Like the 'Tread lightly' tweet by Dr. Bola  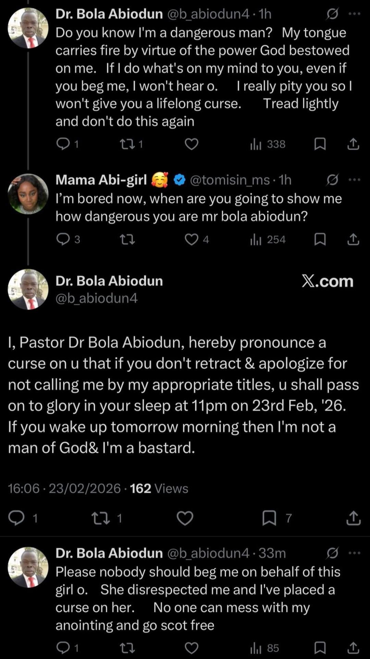(192, 144)
